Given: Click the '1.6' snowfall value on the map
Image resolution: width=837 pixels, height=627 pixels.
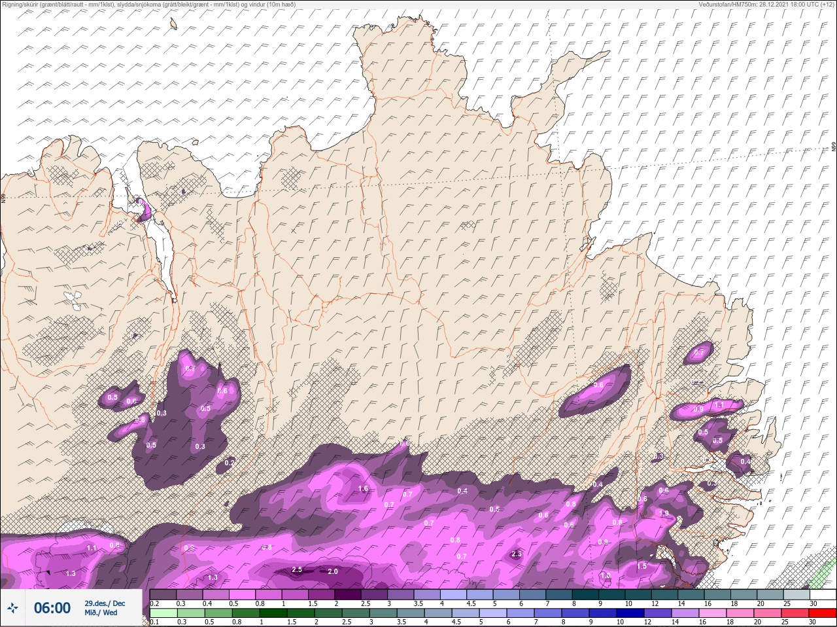Looking at the screenshot, I should pos(364,489).
